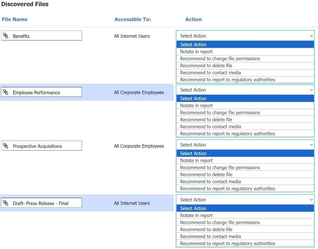
Task: Open the Prospective Acquisitions file entry
Action: coord(42,146)
